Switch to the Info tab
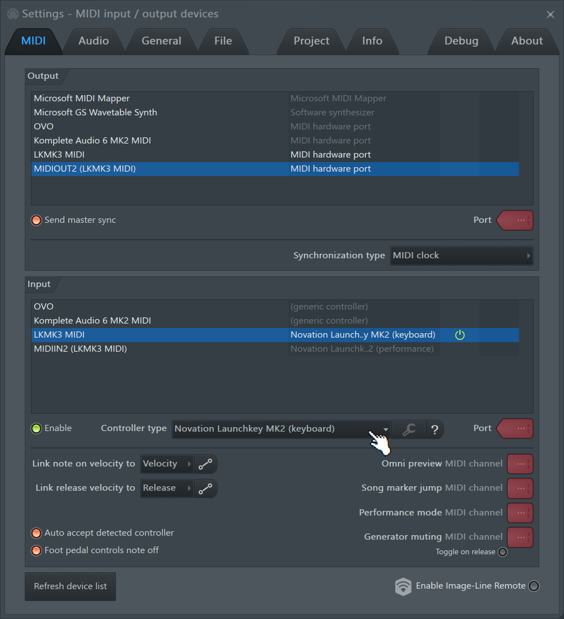 tap(372, 41)
